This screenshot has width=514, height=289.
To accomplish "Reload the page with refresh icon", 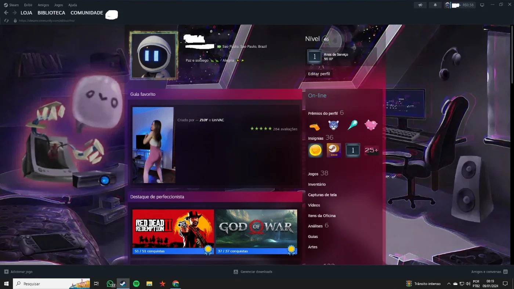I will pos(6,21).
